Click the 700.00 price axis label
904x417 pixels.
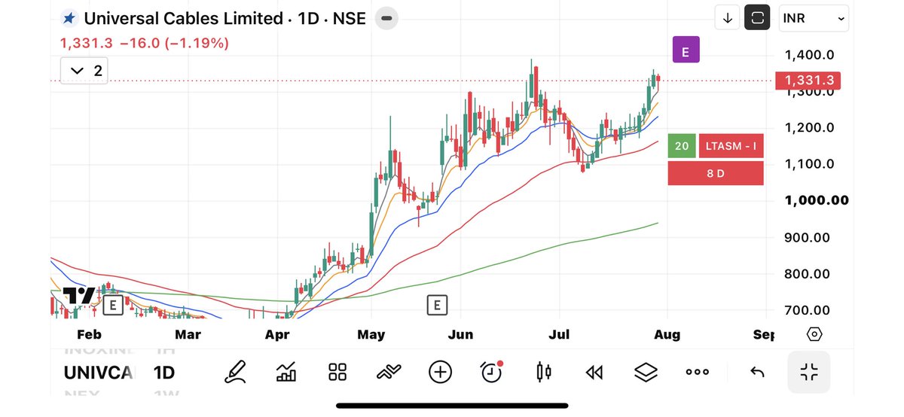tap(807, 310)
